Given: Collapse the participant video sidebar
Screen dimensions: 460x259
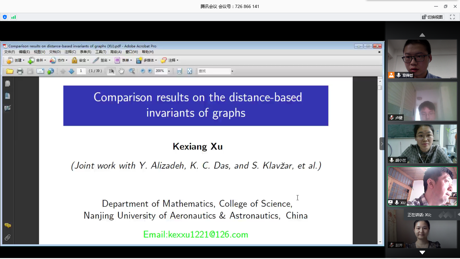Looking at the screenshot, I should pos(382,144).
